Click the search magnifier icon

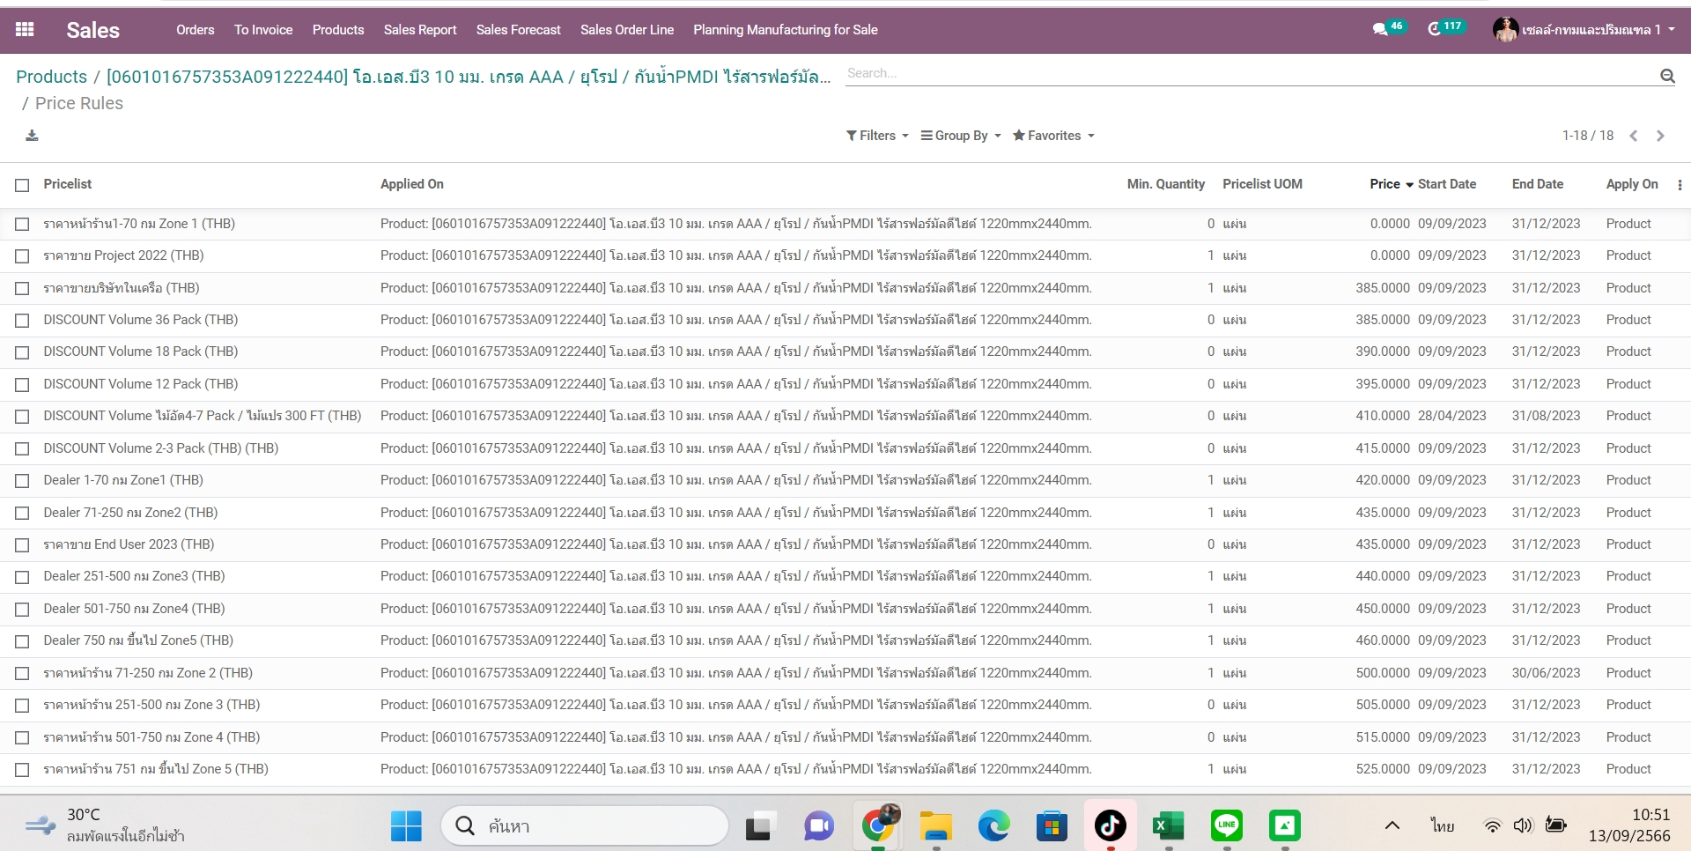click(x=1666, y=76)
